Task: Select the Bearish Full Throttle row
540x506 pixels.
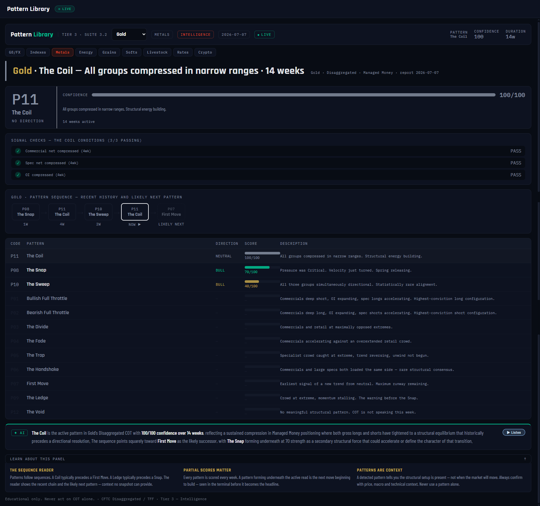Action: pyautogui.click(x=268, y=313)
